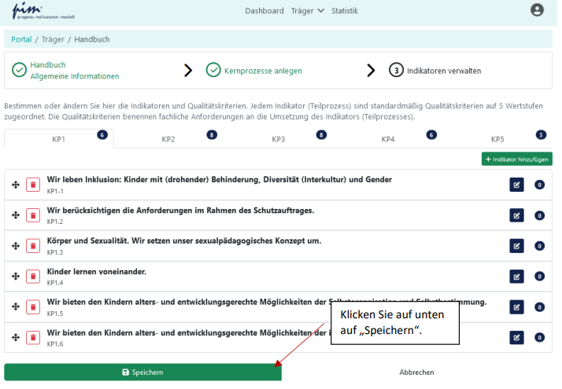Click trash icon for 'Kinder lernen voneinander'
The height and width of the screenshot is (389, 562).
click(33, 276)
